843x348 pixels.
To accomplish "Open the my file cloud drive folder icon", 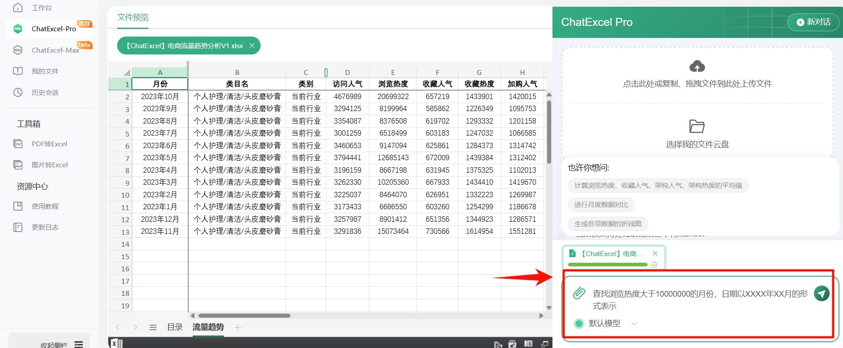I will pyautogui.click(x=696, y=126).
